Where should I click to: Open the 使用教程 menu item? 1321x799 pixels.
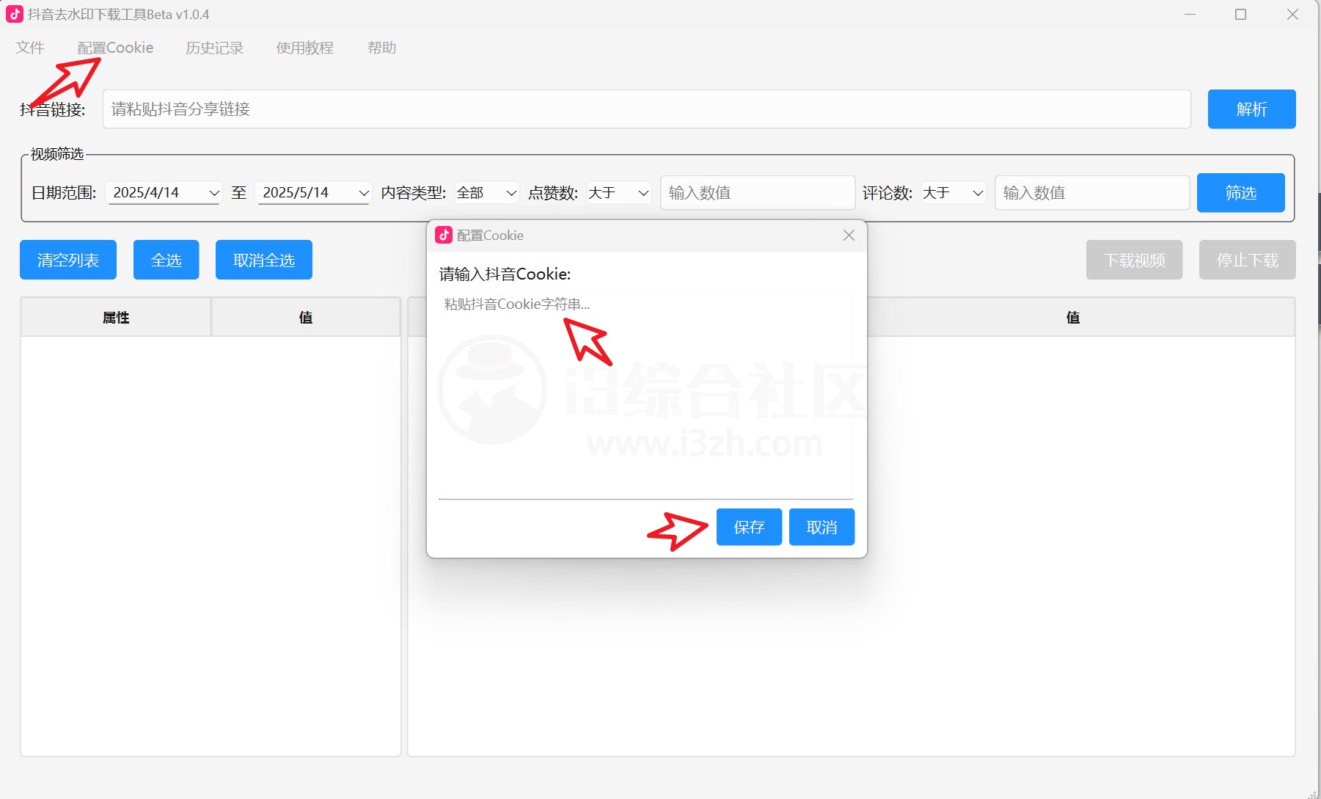coord(304,47)
